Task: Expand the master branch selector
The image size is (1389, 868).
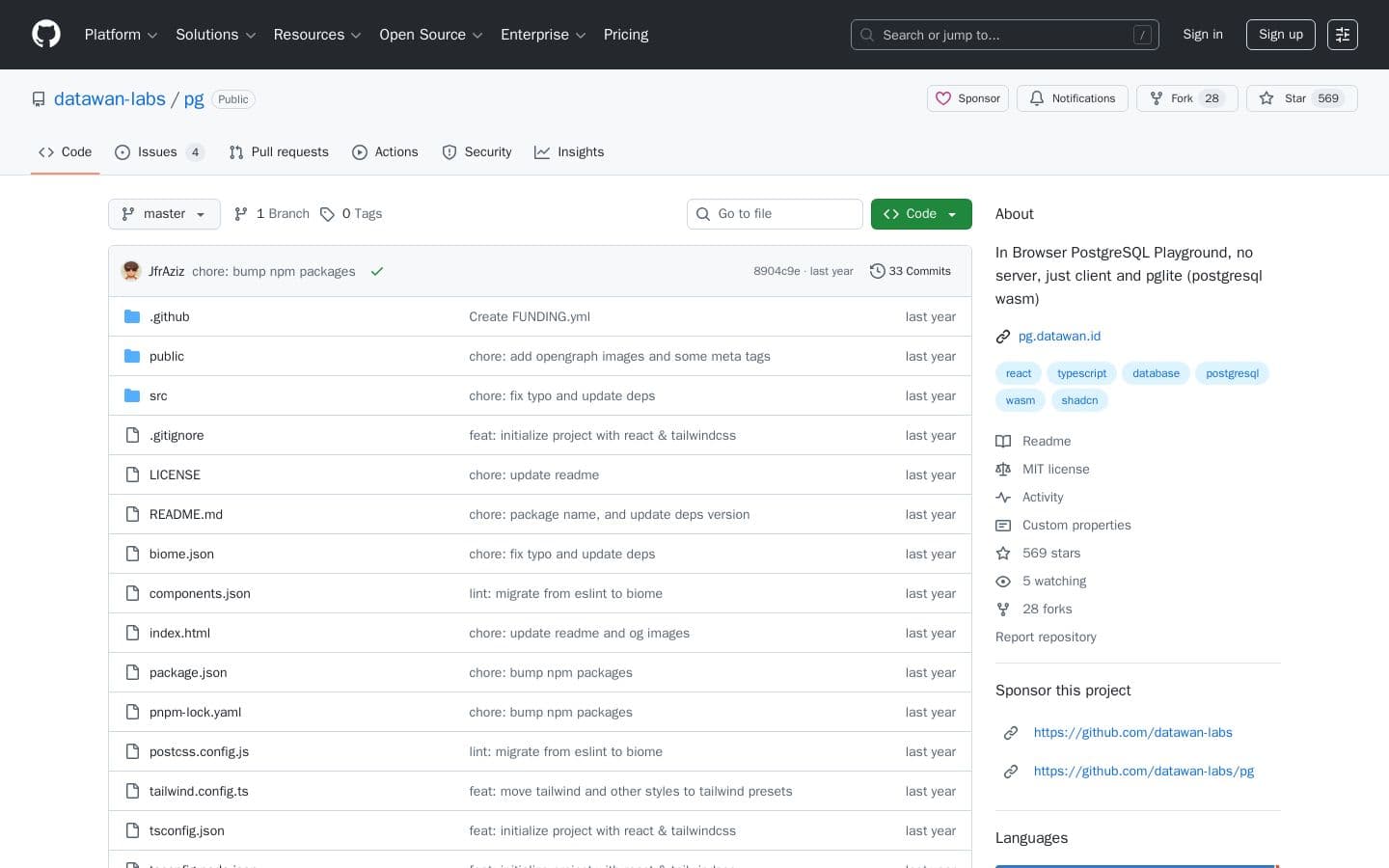Action: 164,214
